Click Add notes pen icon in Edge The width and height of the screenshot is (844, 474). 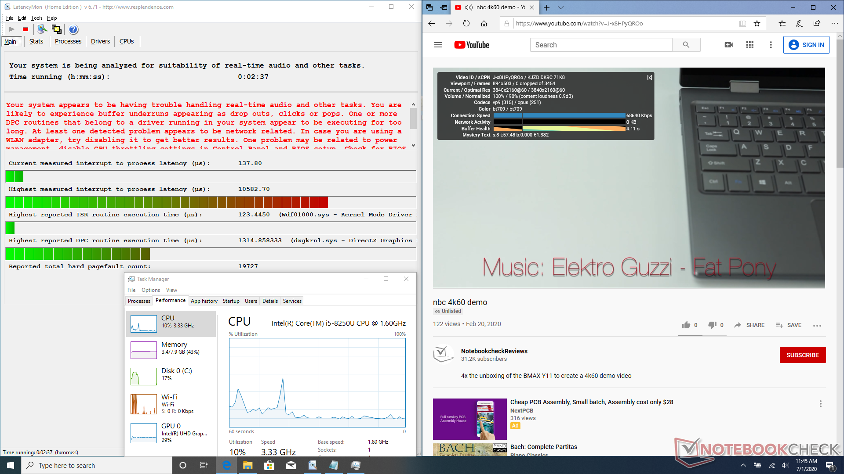coord(799,24)
